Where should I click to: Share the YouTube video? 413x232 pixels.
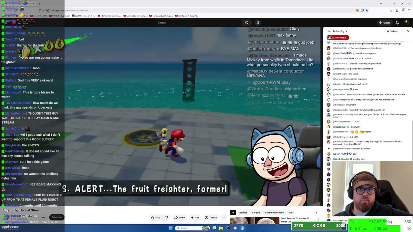point(179,217)
